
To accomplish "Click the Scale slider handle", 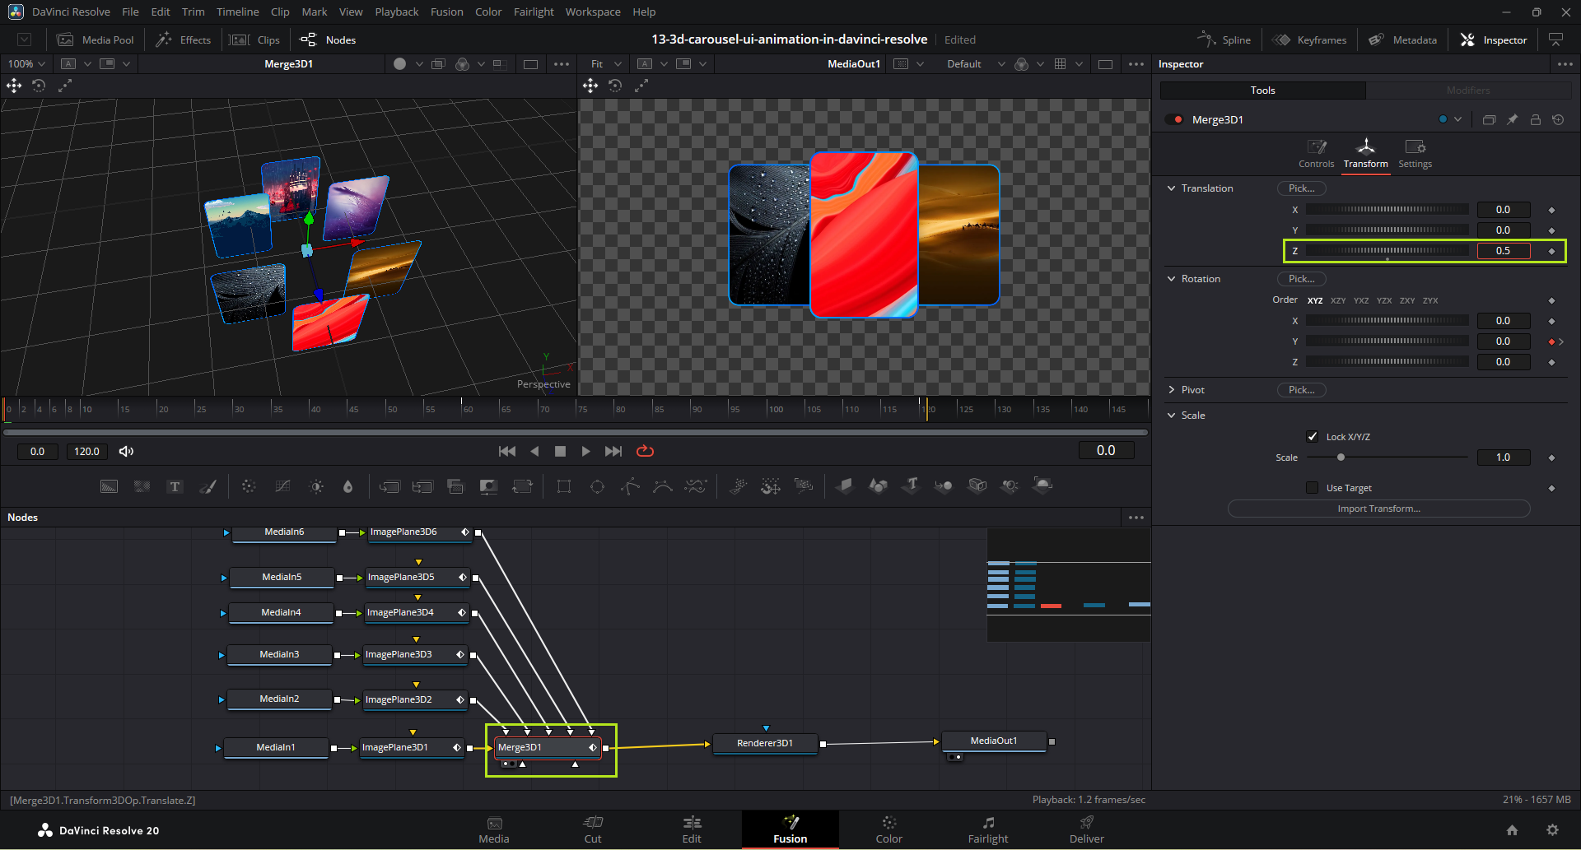I will click(1341, 458).
